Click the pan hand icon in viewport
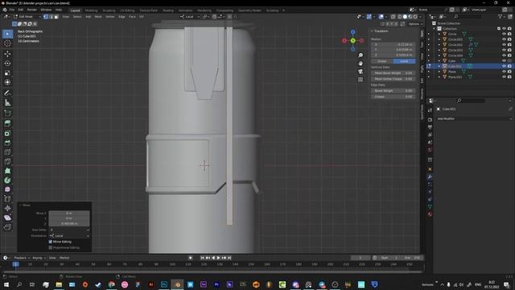This screenshot has width=515, height=290. (360, 63)
